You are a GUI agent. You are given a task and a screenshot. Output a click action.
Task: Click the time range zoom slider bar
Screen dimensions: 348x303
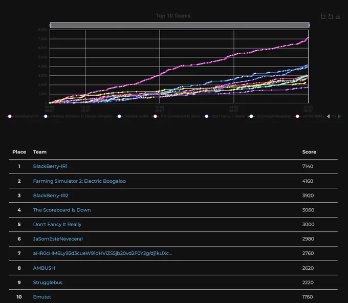pos(180,25)
